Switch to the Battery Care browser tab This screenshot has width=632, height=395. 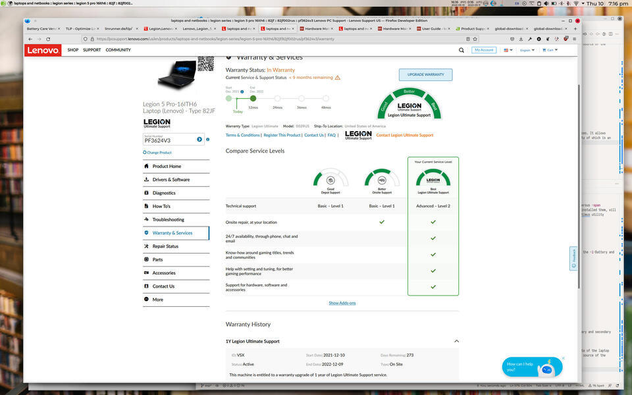pyautogui.click(x=43, y=28)
